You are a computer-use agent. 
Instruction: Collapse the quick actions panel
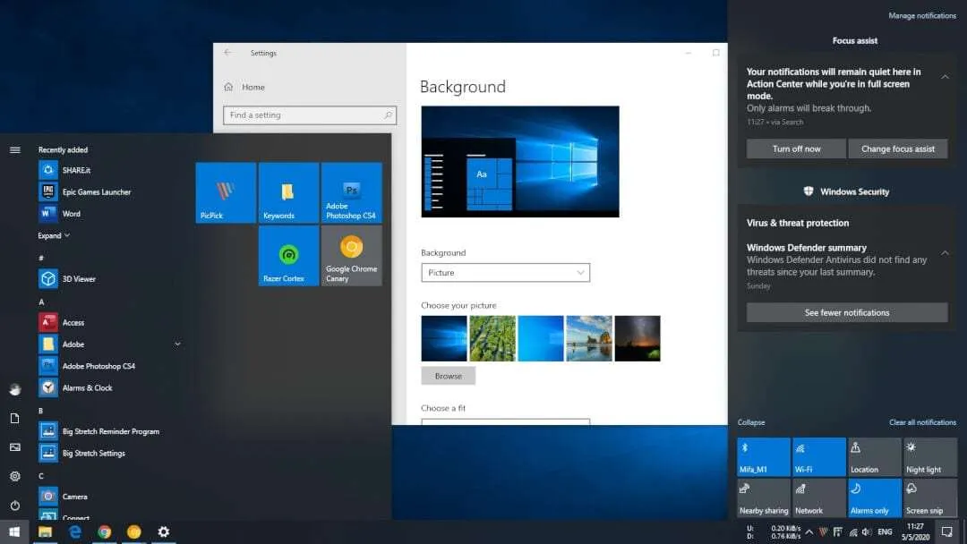(x=751, y=422)
